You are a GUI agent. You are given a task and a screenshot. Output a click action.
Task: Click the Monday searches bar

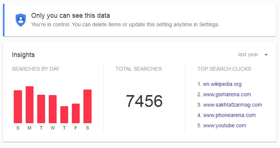tap(29, 105)
